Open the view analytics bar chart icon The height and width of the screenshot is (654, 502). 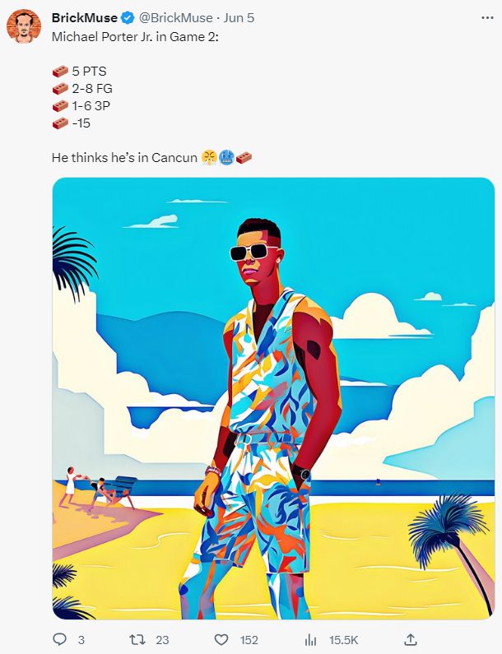[x=310, y=639]
